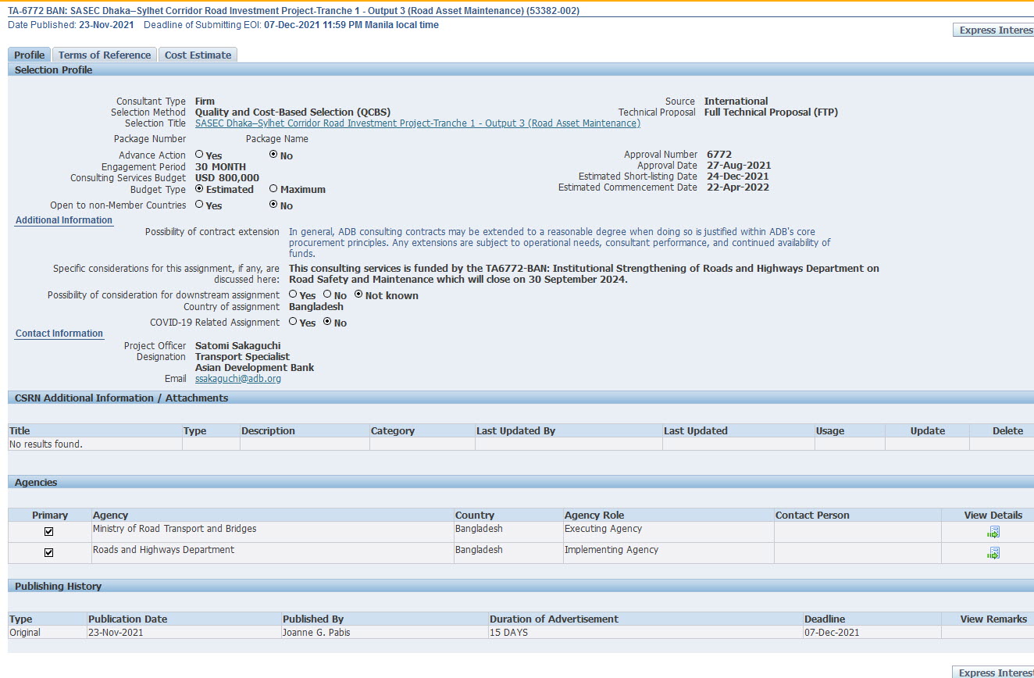Open the Cost Estimate tab
The height and width of the screenshot is (678, 1034).
(198, 55)
